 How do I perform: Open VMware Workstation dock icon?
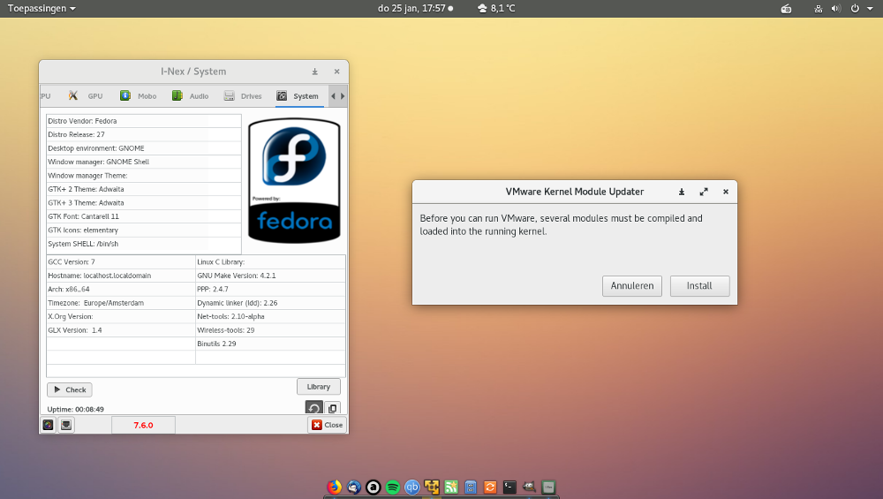(x=432, y=487)
